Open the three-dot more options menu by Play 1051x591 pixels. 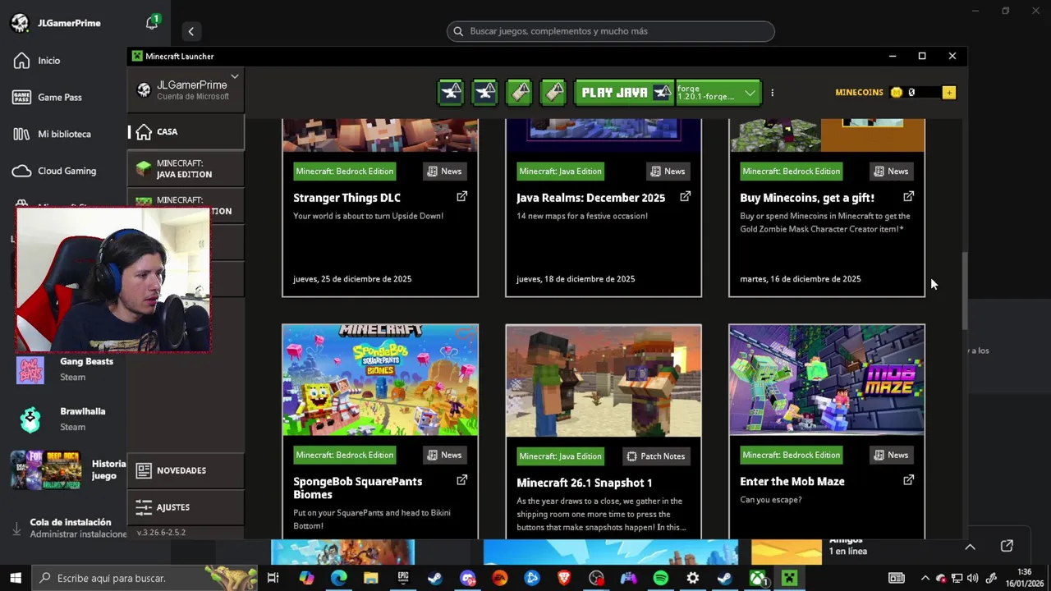coord(772,93)
